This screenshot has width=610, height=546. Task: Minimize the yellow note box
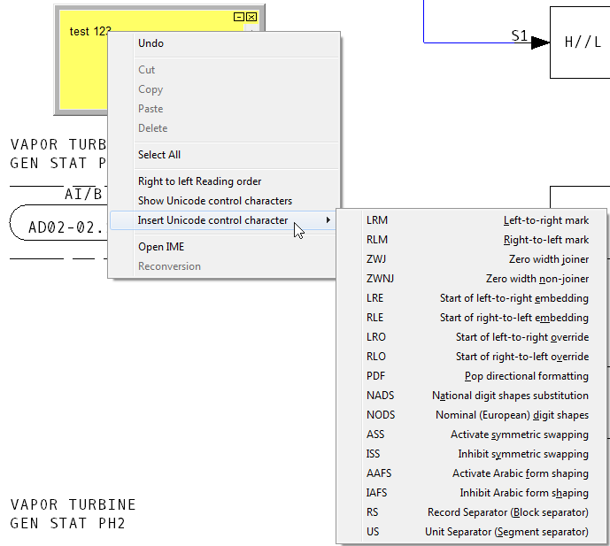[238, 17]
